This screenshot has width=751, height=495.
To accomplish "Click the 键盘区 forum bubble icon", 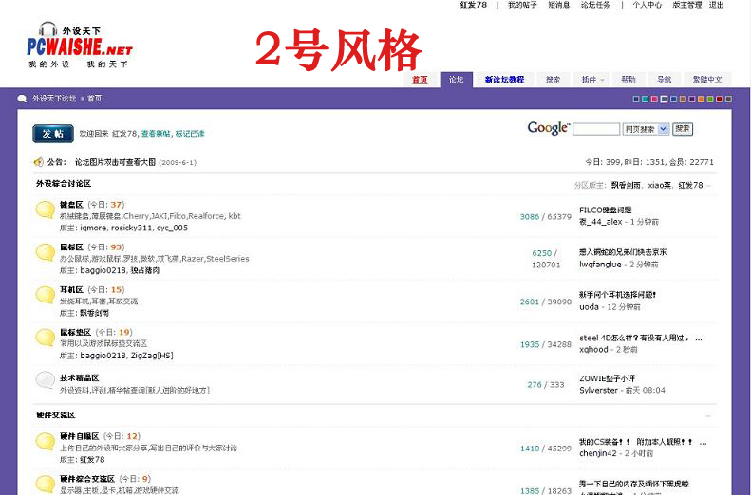I will pyautogui.click(x=45, y=211).
